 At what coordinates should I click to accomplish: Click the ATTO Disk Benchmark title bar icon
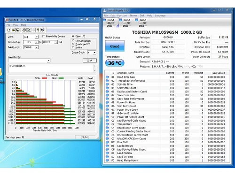pyautogui.click(x=7, y=20)
